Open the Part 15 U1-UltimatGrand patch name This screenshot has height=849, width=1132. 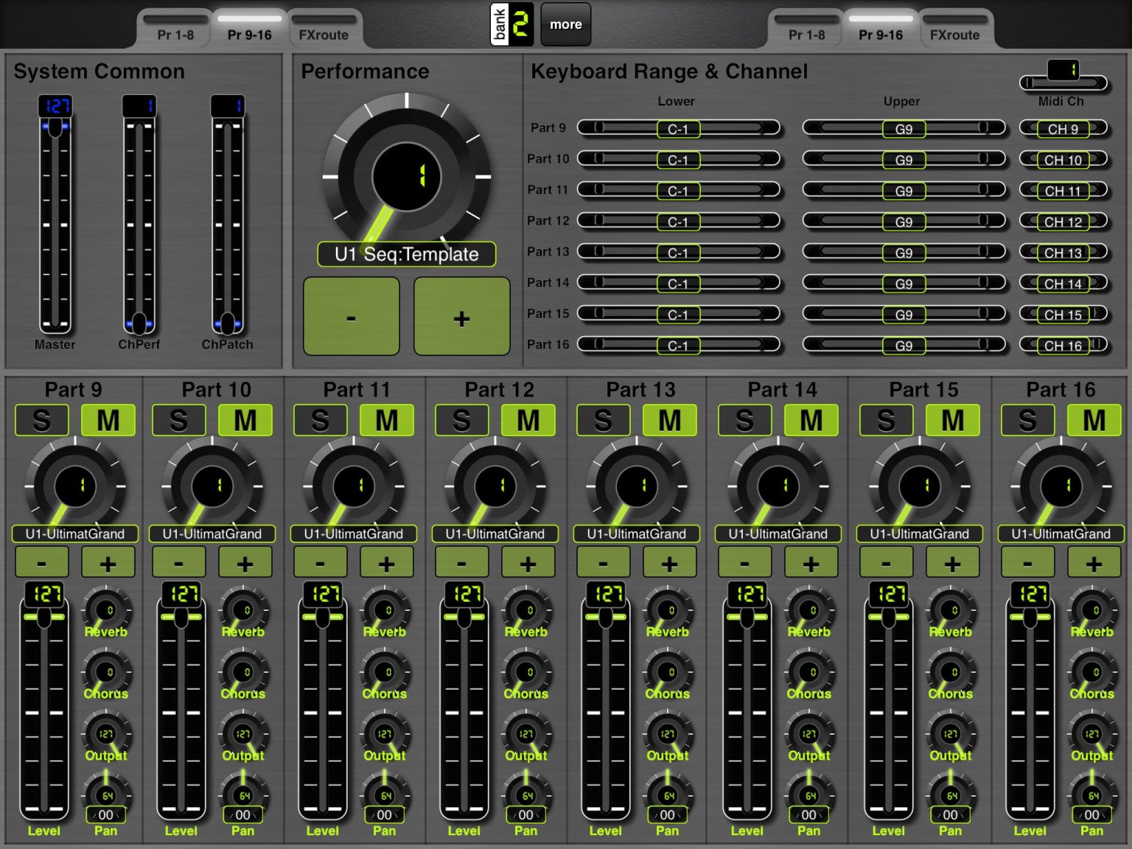(920, 534)
